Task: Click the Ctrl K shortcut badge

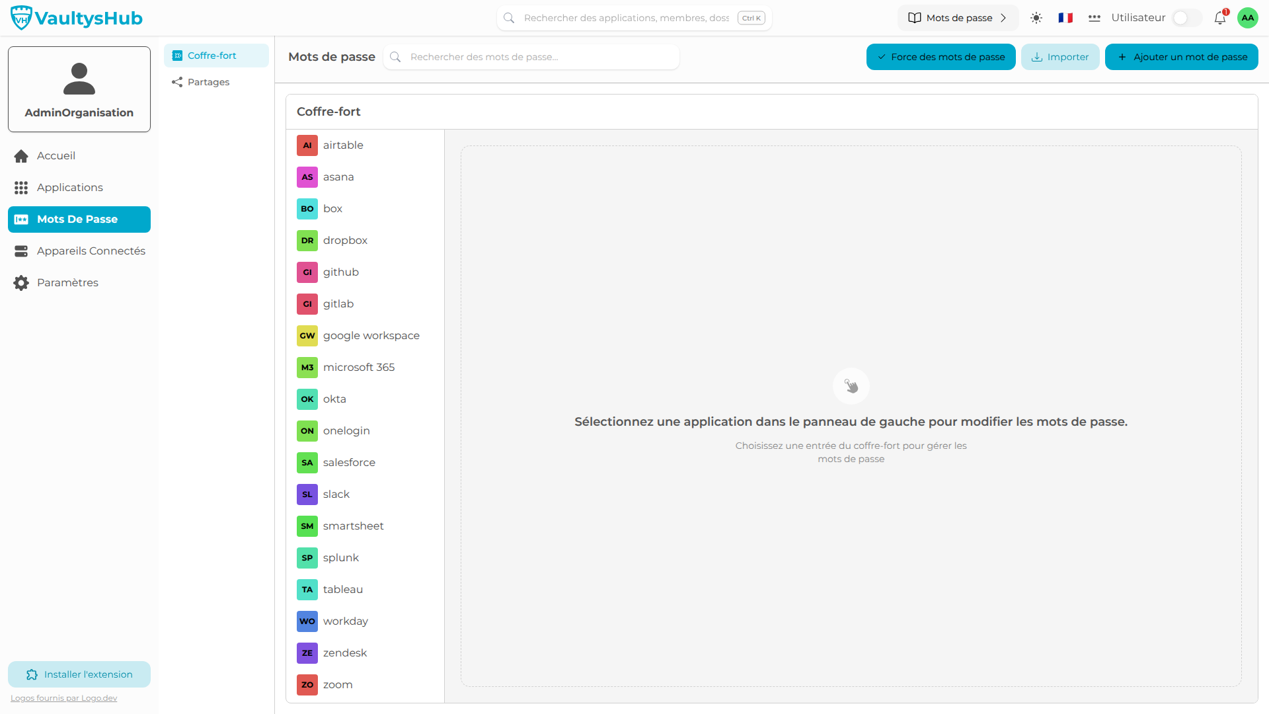Action: pyautogui.click(x=751, y=18)
